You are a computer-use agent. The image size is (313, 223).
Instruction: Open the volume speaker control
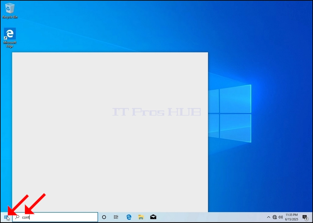280,217
